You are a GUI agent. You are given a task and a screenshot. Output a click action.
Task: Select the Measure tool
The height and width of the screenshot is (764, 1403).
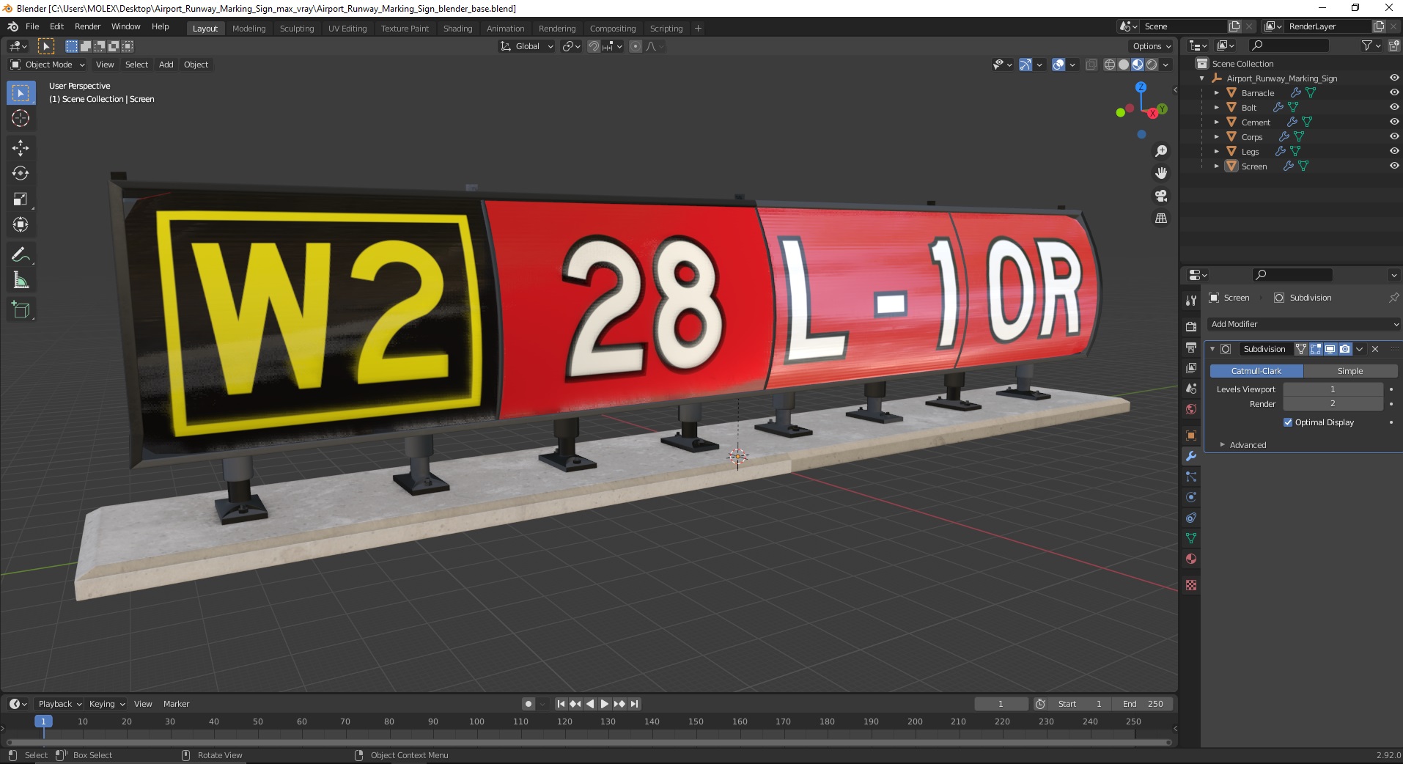(x=21, y=280)
